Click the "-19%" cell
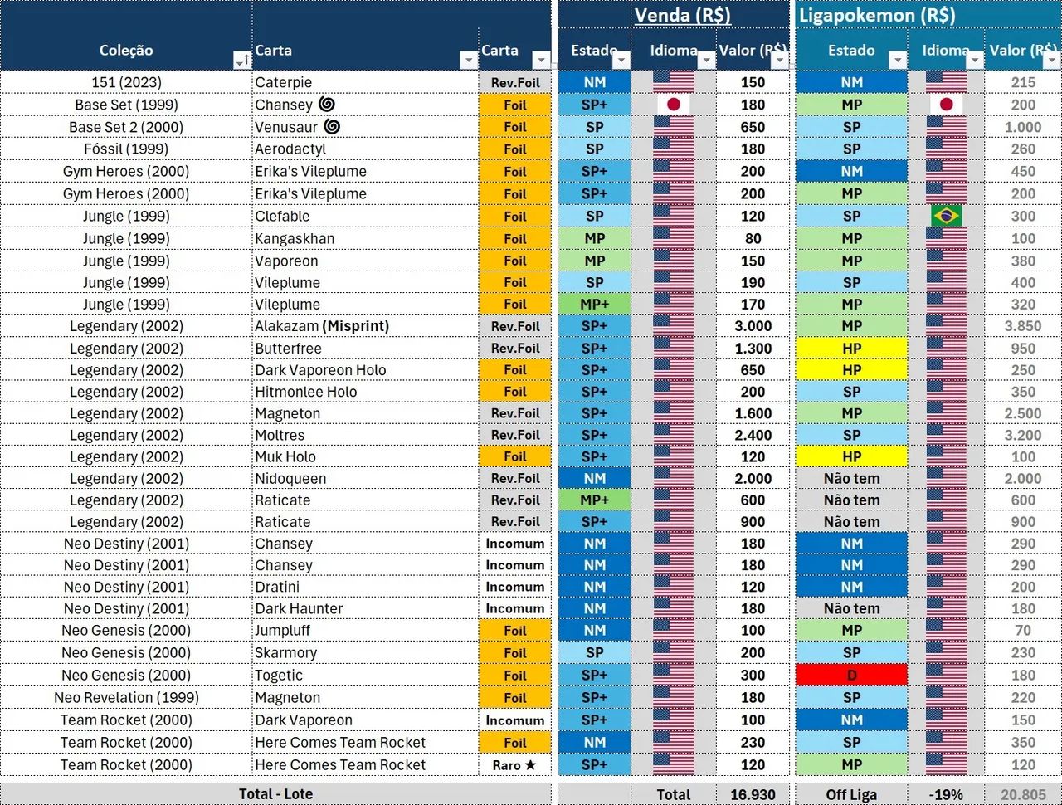Screen dimensions: 1062x805 point(946,794)
